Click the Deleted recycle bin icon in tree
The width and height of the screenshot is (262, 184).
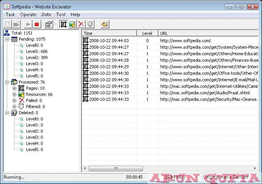pyautogui.click(x=14, y=113)
